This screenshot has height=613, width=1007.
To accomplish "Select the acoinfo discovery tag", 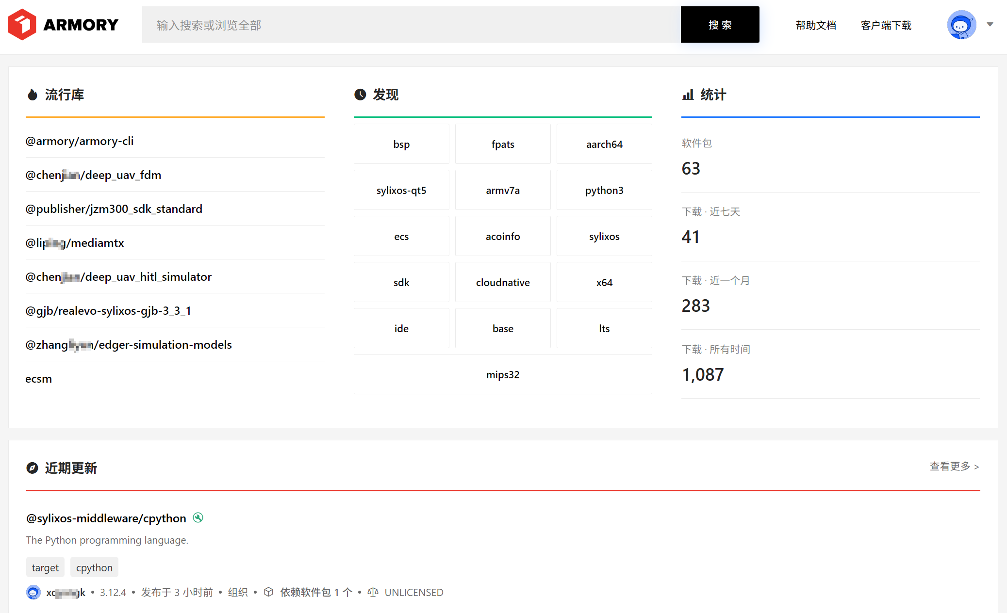I will [503, 236].
